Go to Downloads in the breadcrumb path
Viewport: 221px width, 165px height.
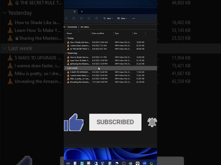pos(72,27)
